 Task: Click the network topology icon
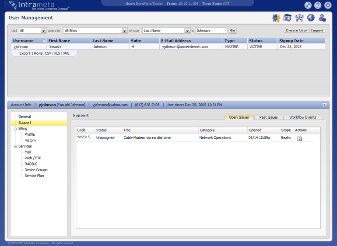299,18
